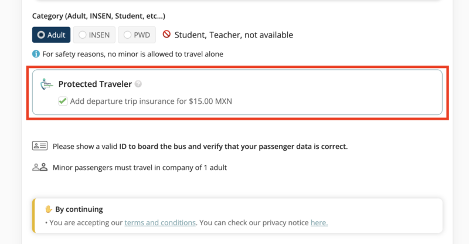Image resolution: width=469 pixels, height=244 pixels.
Task: Click the ID card icon
Action: point(40,145)
